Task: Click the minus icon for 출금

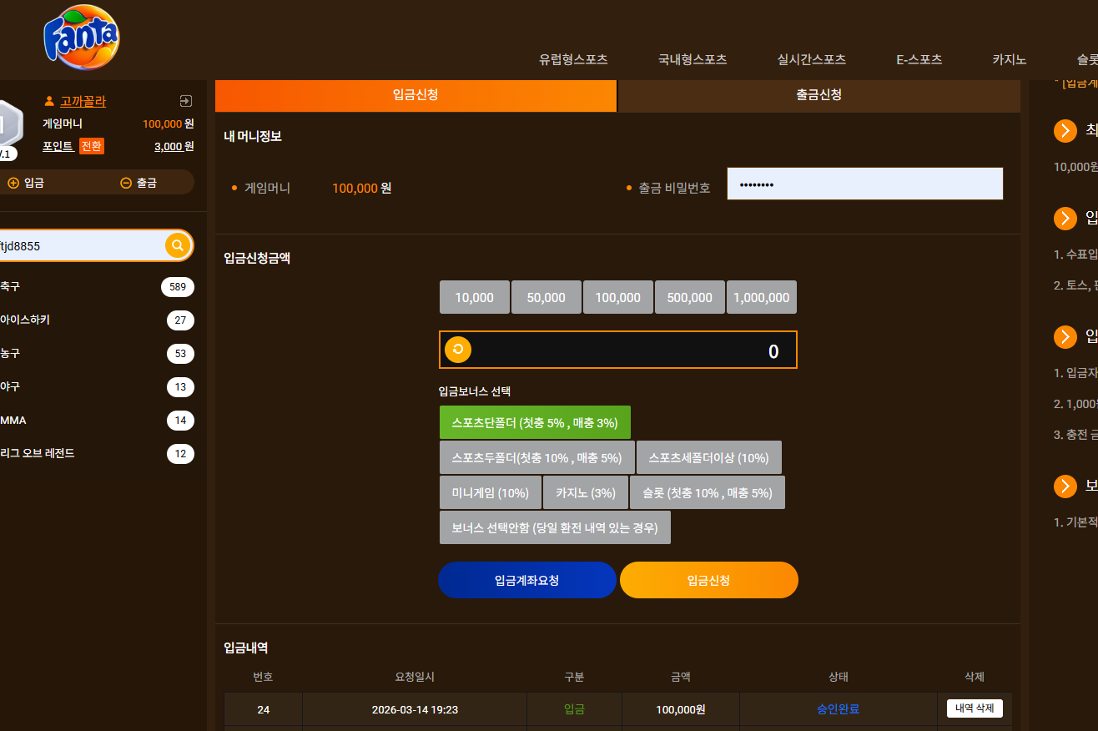Action: click(126, 183)
